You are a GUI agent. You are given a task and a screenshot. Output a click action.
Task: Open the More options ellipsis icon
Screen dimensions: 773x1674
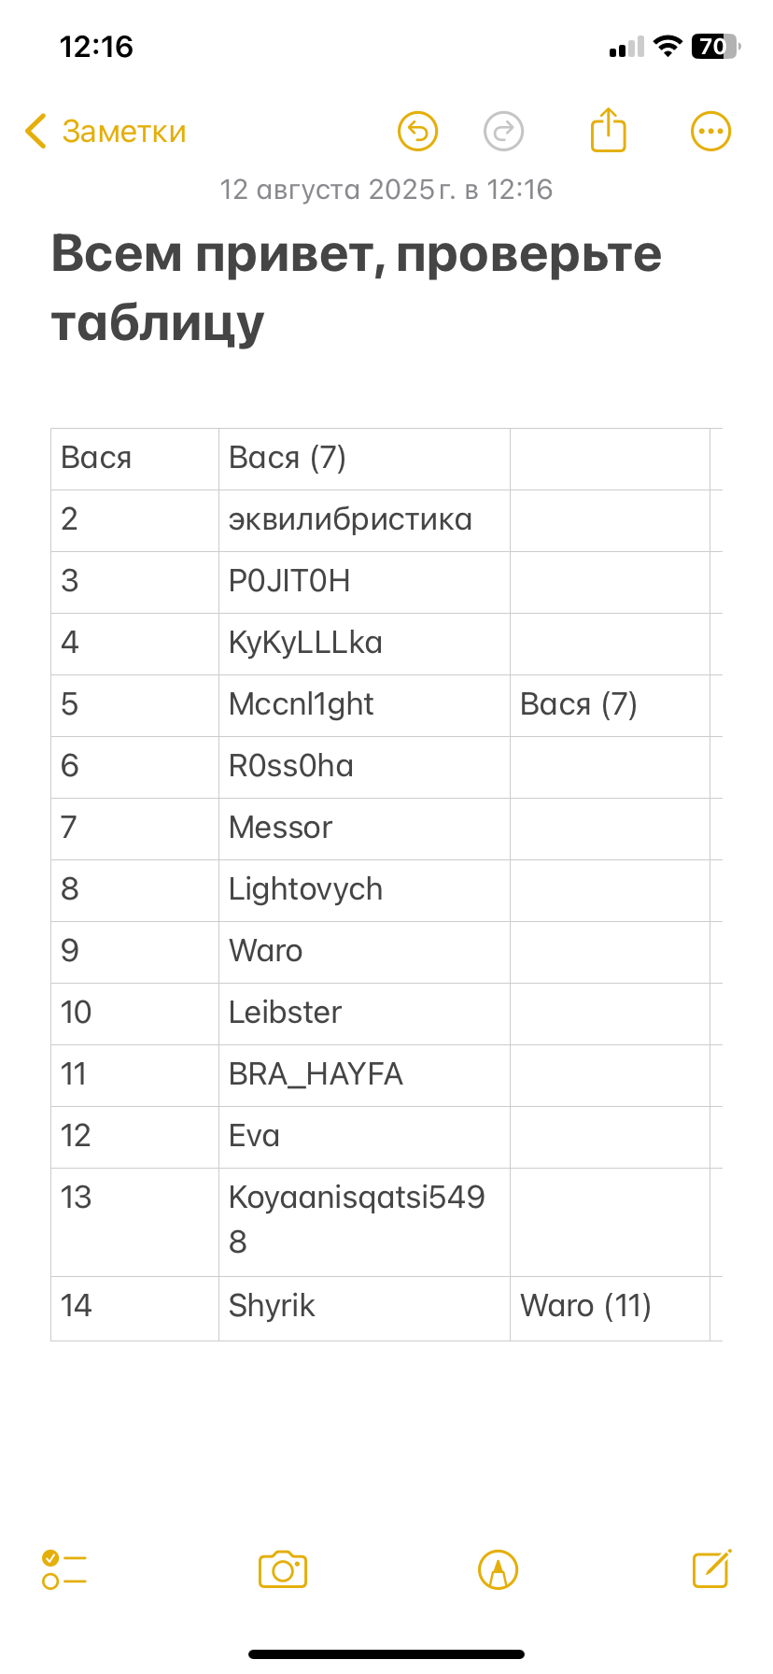[710, 131]
